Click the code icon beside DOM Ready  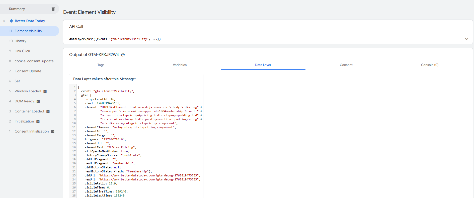(x=38, y=101)
